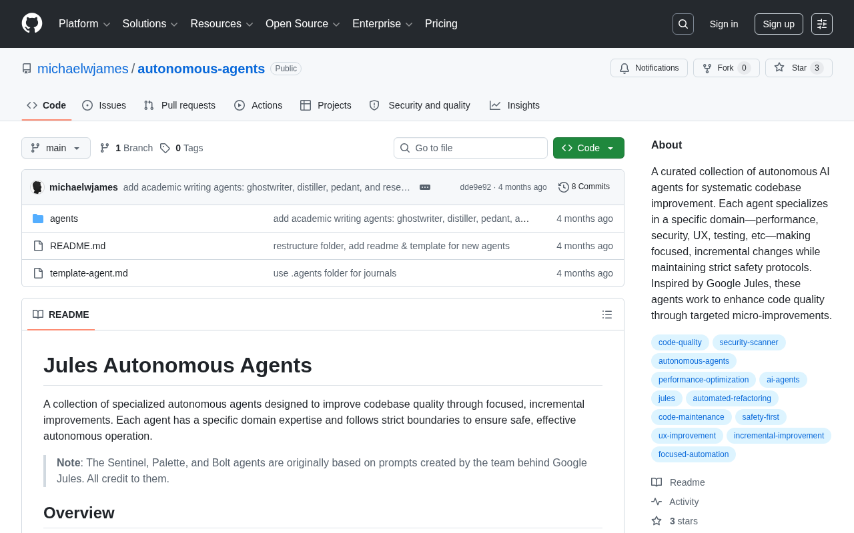The image size is (854, 533).
Task: Open the Projects tab
Action: pyautogui.click(x=326, y=105)
